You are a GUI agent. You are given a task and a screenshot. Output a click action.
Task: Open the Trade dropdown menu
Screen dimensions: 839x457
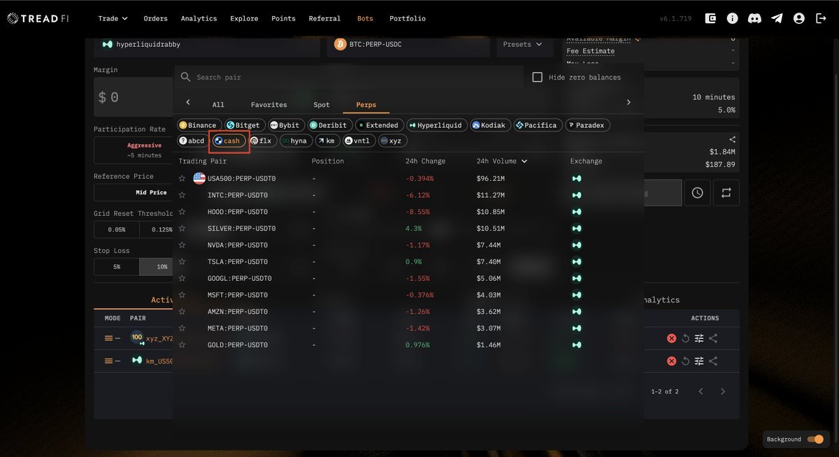coord(113,19)
